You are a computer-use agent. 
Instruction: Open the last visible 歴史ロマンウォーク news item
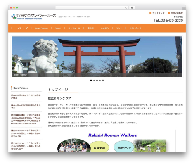tap(26, 146)
